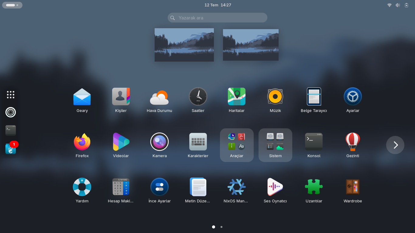
Task: Open the circular-icon app in dock
Action: (x=11, y=112)
